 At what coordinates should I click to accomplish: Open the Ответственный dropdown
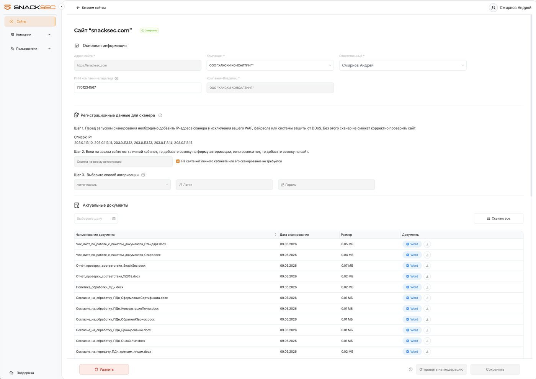pyautogui.click(x=403, y=65)
